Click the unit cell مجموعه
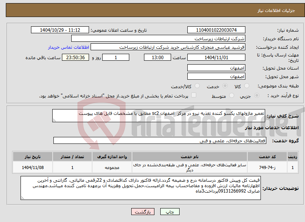Image resolution: width=305 pixels, height=222 pixels. pyautogui.click(x=112, y=167)
